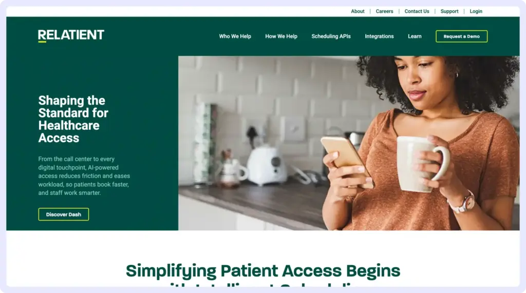Open the Careers link
Viewport: 526px width, 293px height.
[x=384, y=11]
